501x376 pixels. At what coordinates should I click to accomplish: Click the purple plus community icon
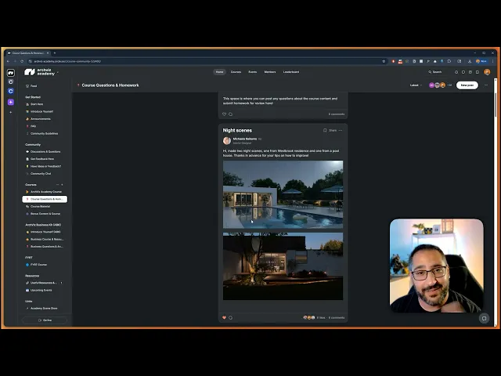10,102
